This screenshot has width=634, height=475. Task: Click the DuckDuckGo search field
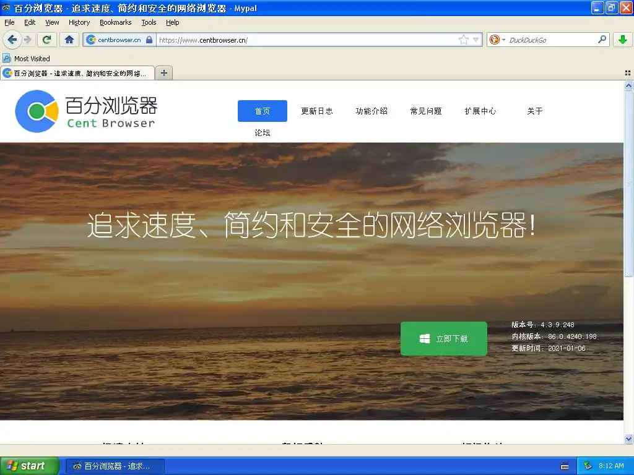(552, 40)
